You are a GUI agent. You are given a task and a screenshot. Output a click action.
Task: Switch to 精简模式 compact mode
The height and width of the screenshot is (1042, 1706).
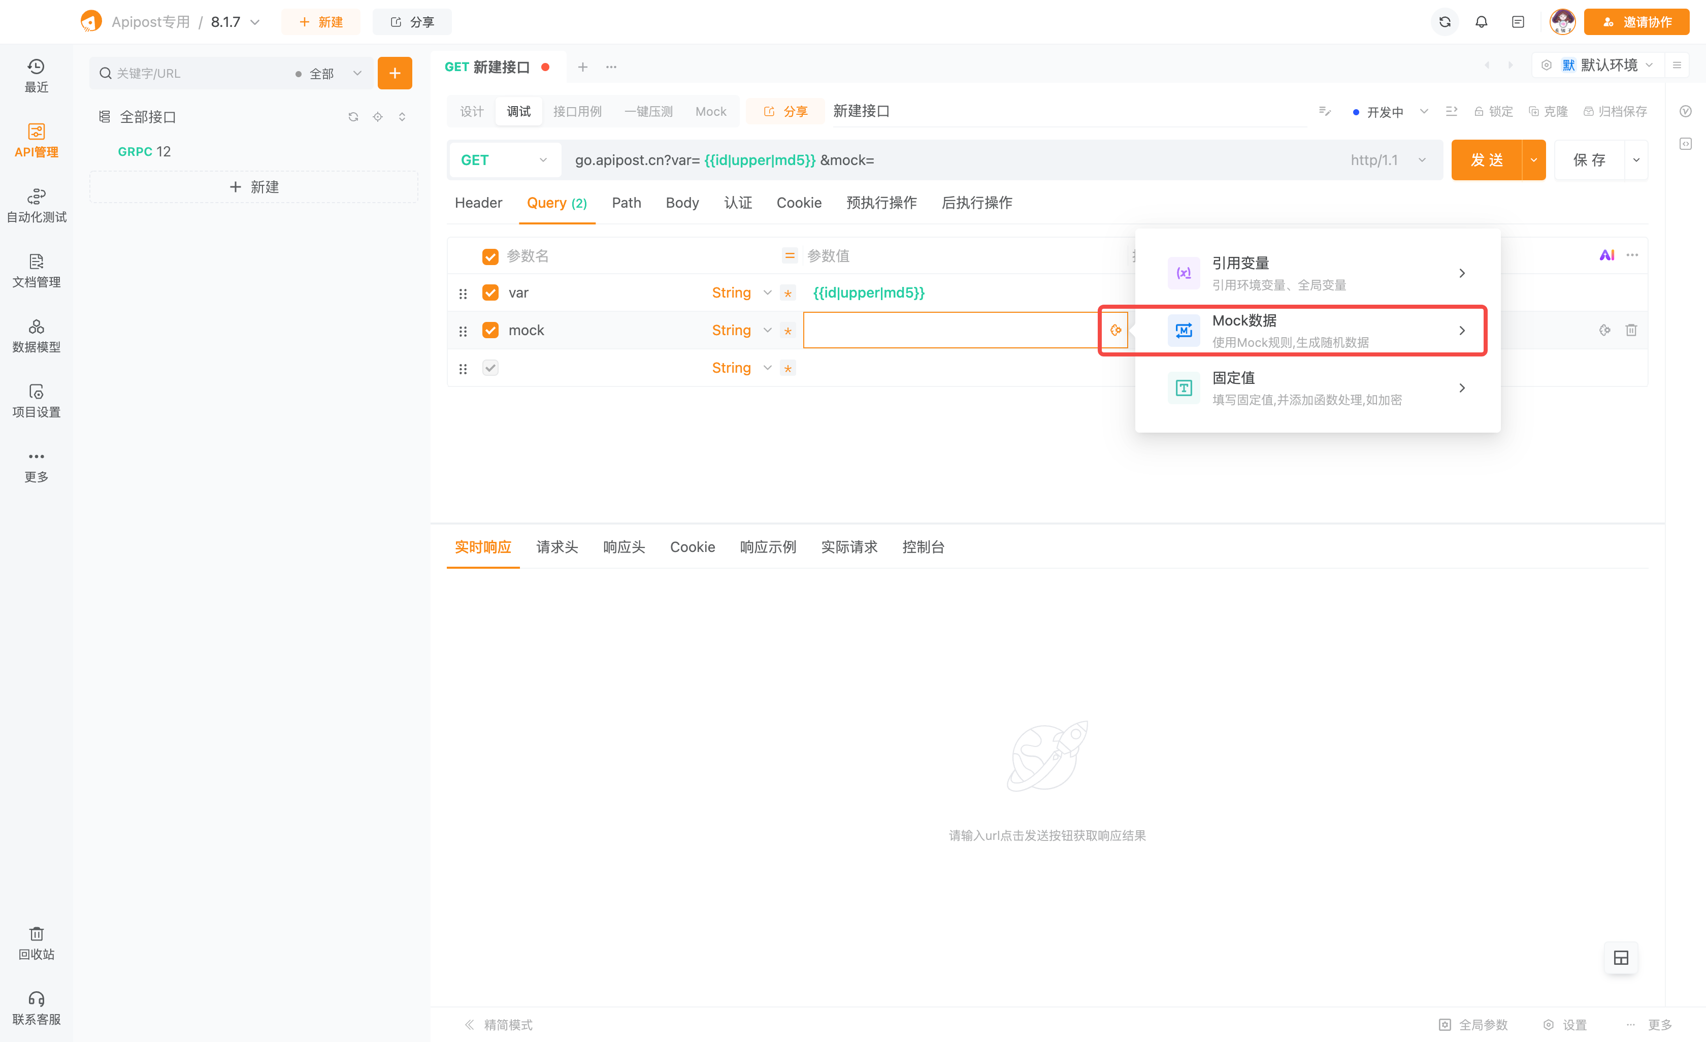(499, 1025)
